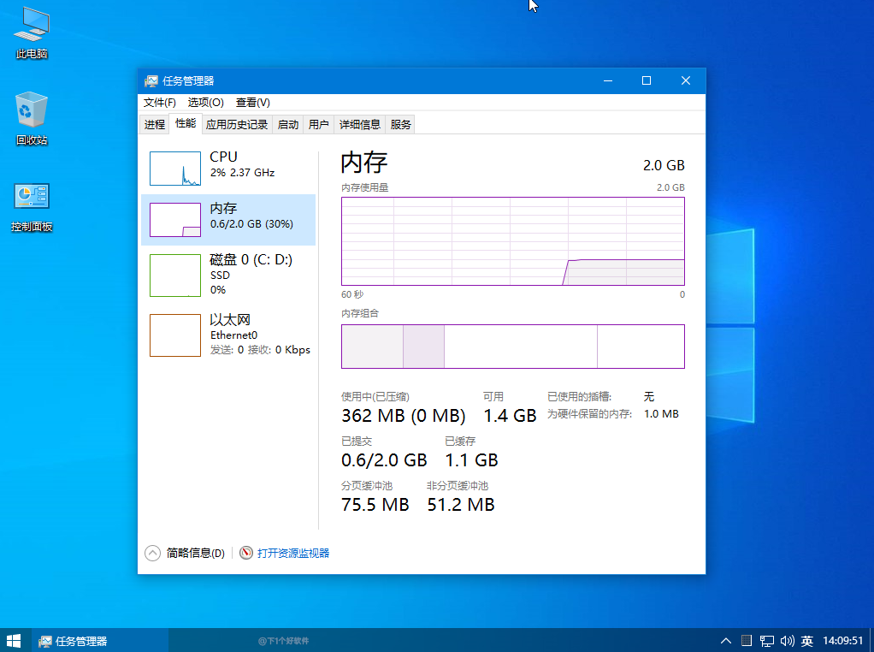Open the 文件(F) menu
Viewport: 874px width, 652px height.
tap(159, 102)
